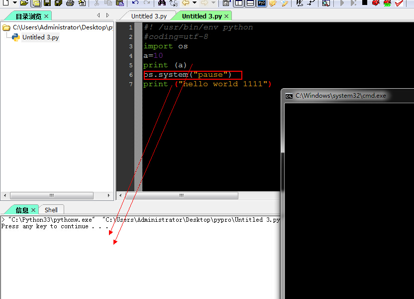
Task: Open Find with the binoculars icon
Action: point(162,3)
